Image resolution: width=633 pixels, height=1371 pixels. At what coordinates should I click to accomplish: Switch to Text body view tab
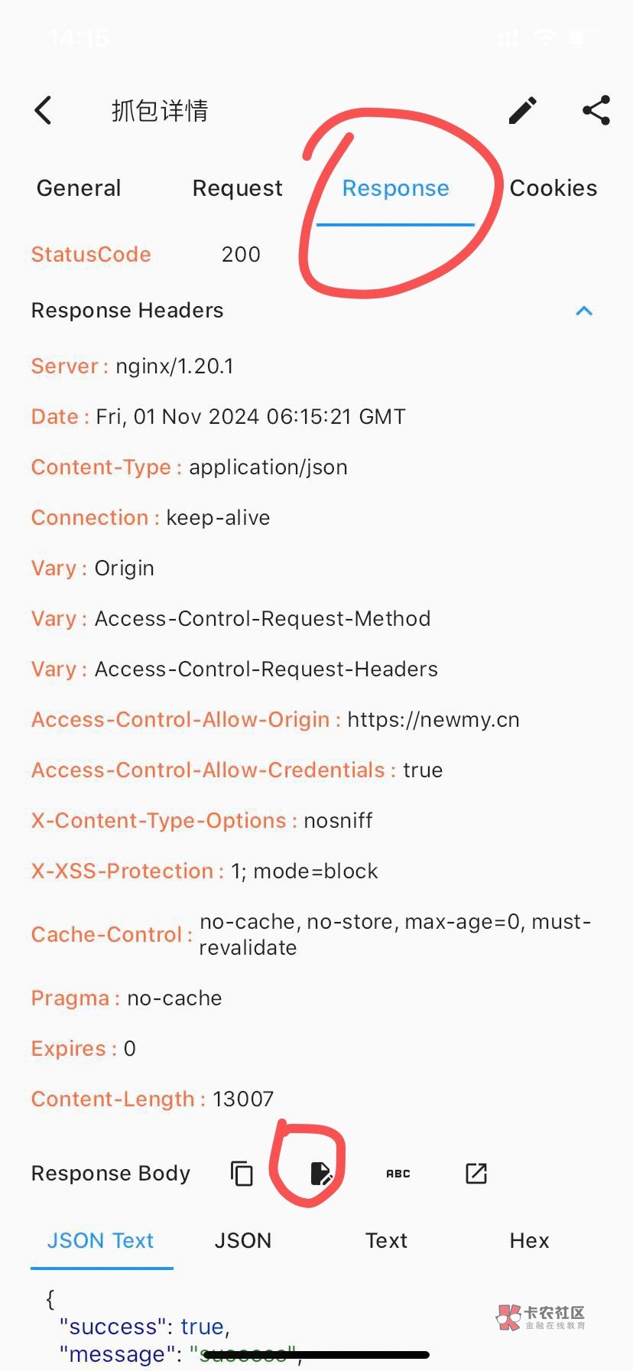pos(386,1240)
